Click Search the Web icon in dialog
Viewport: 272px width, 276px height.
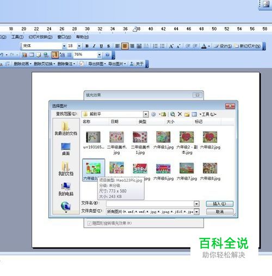172,114
